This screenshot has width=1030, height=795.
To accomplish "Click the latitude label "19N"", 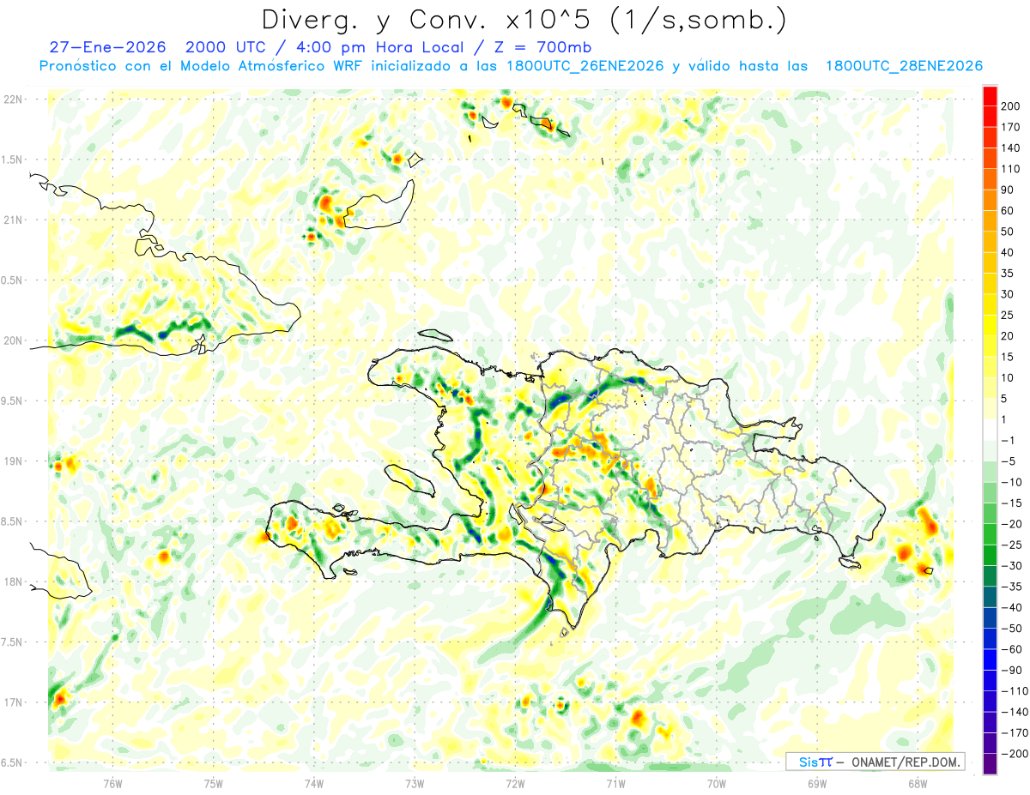I will (13, 461).
